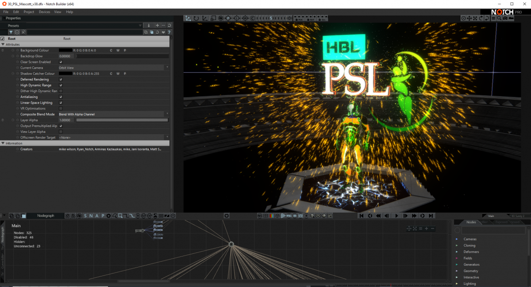Click the VR goggles icon below viewport
Image resolution: width=531 pixels, height=287 pixels.
(318, 216)
